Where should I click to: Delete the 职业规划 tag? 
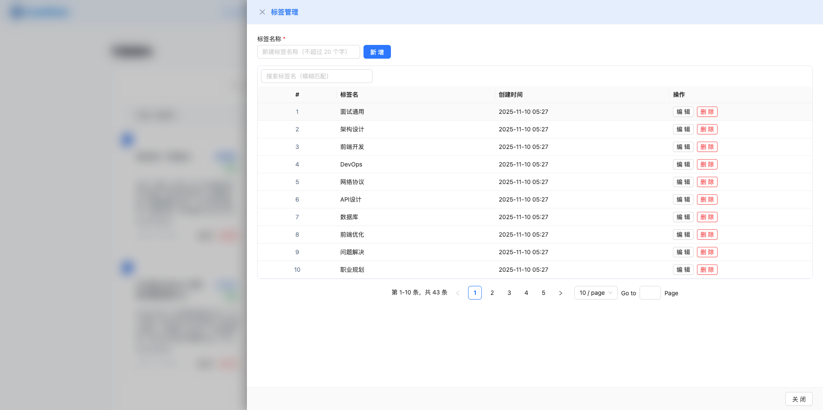(x=707, y=270)
